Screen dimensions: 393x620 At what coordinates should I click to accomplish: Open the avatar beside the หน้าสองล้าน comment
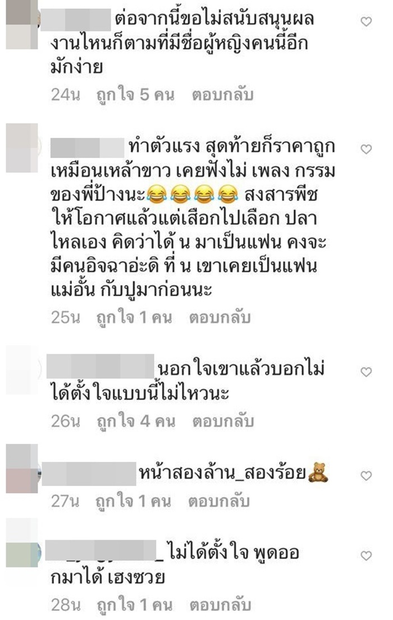pyautogui.click(x=22, y=469)
